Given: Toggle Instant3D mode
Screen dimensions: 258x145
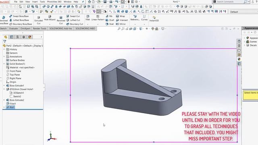Looking at the screenshot, I should tap(154, 19).
